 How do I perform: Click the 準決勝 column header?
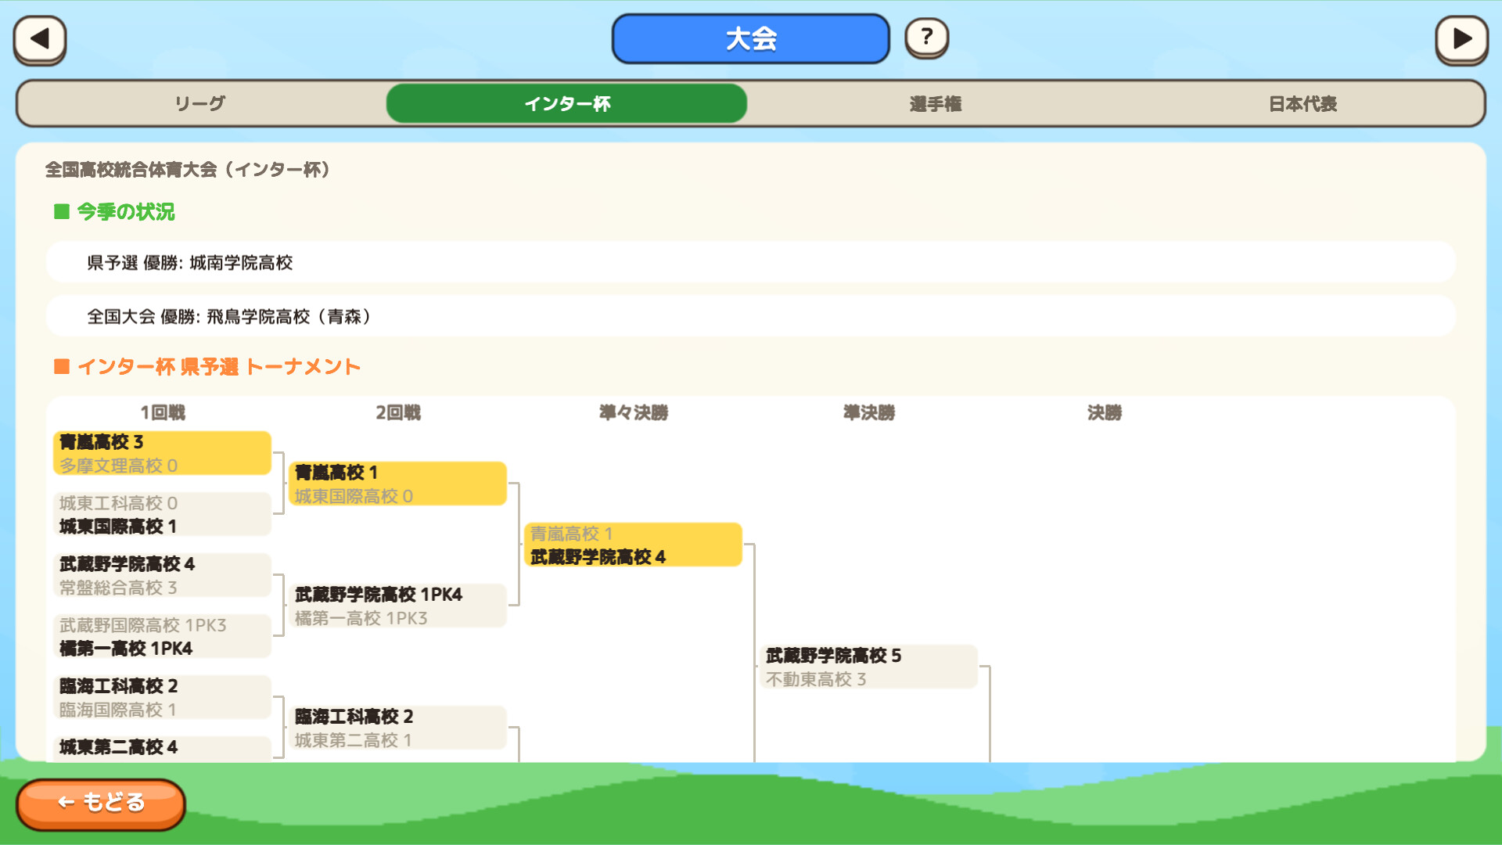869,412
